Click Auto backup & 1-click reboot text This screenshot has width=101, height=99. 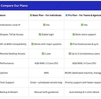tap(84, 92)
